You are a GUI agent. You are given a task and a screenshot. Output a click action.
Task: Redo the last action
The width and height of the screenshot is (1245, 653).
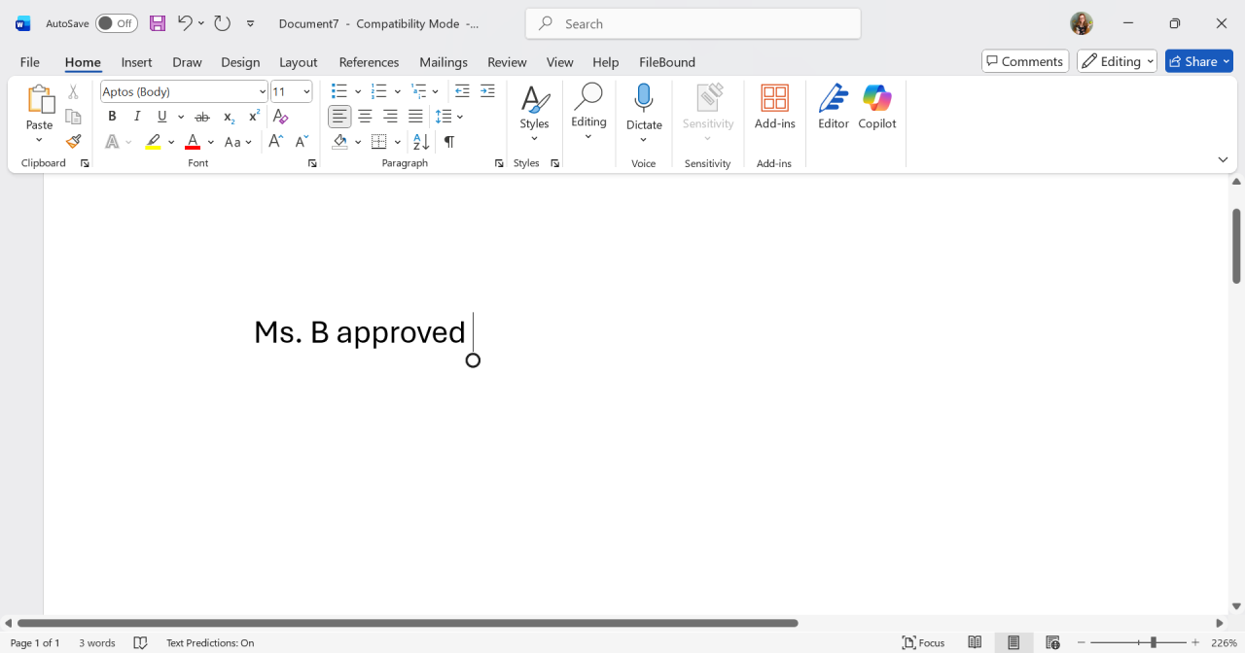[222, 23]
